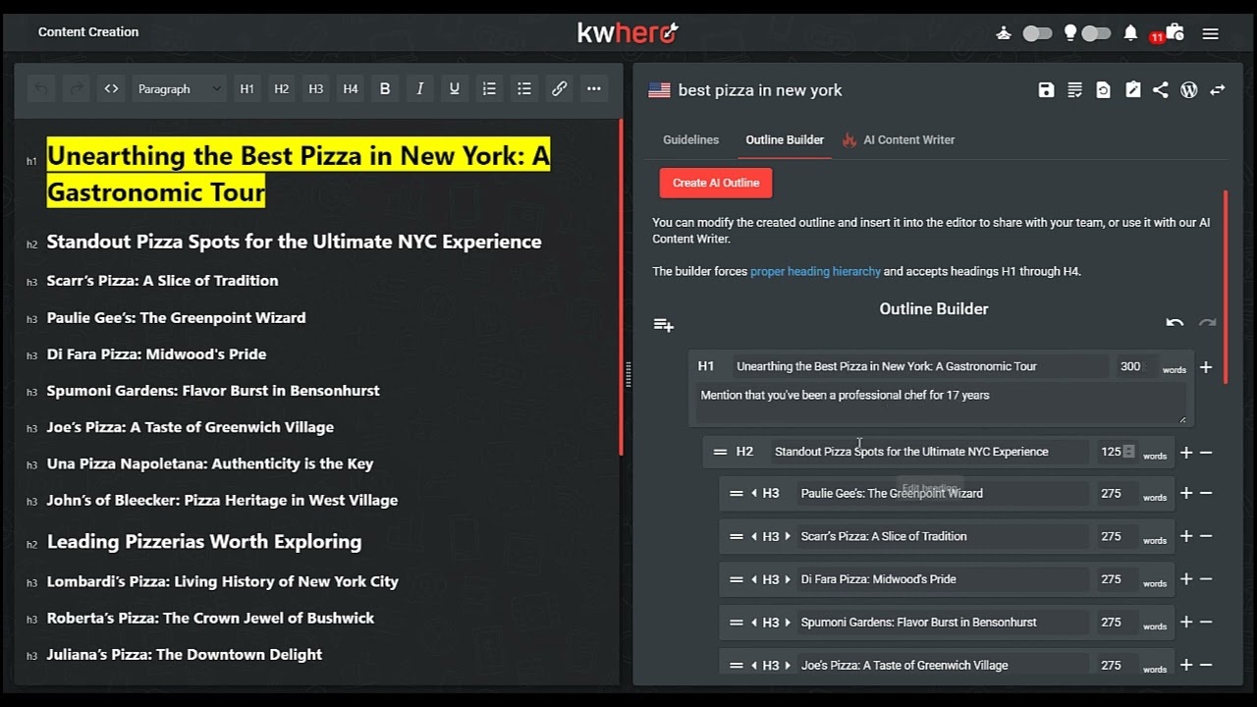Promote the Paulie Gee's heading with the left arrow
This screenshot has height=707, width=1257.
[x=754, y=494]
